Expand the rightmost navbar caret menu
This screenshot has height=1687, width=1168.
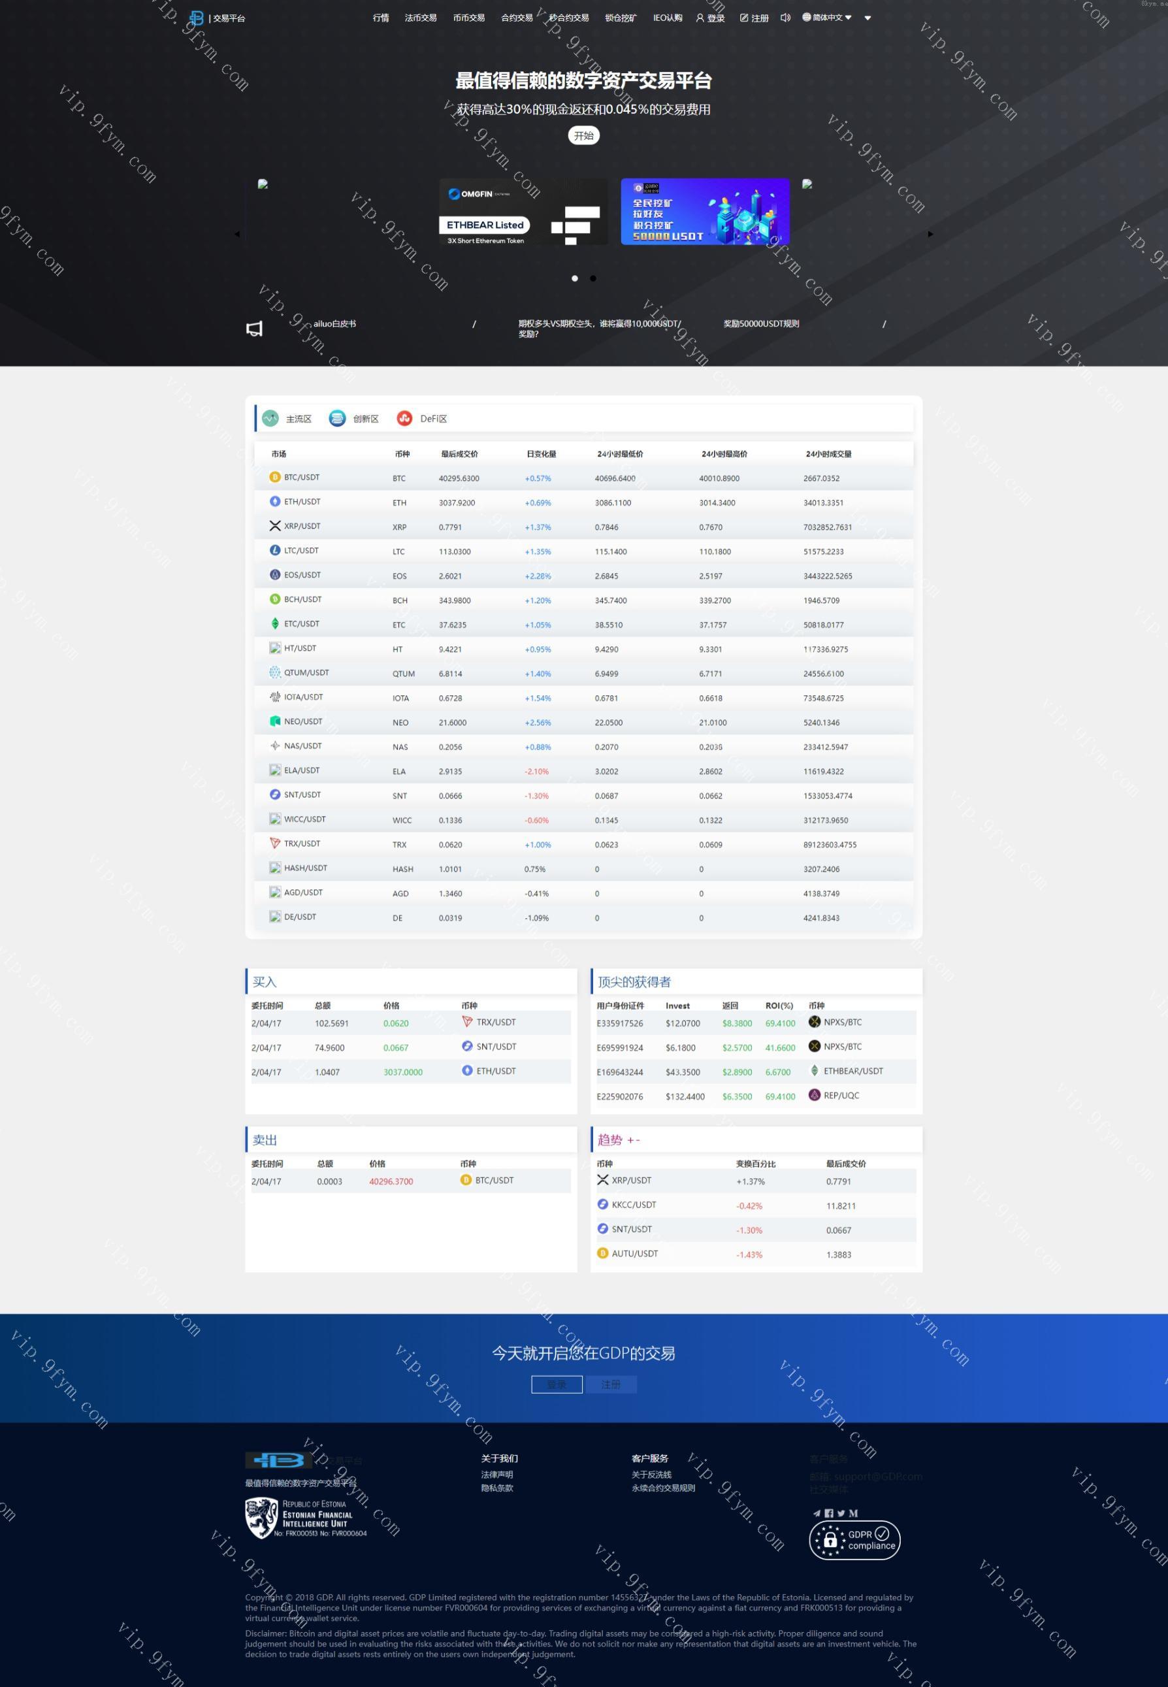[868, 18]
